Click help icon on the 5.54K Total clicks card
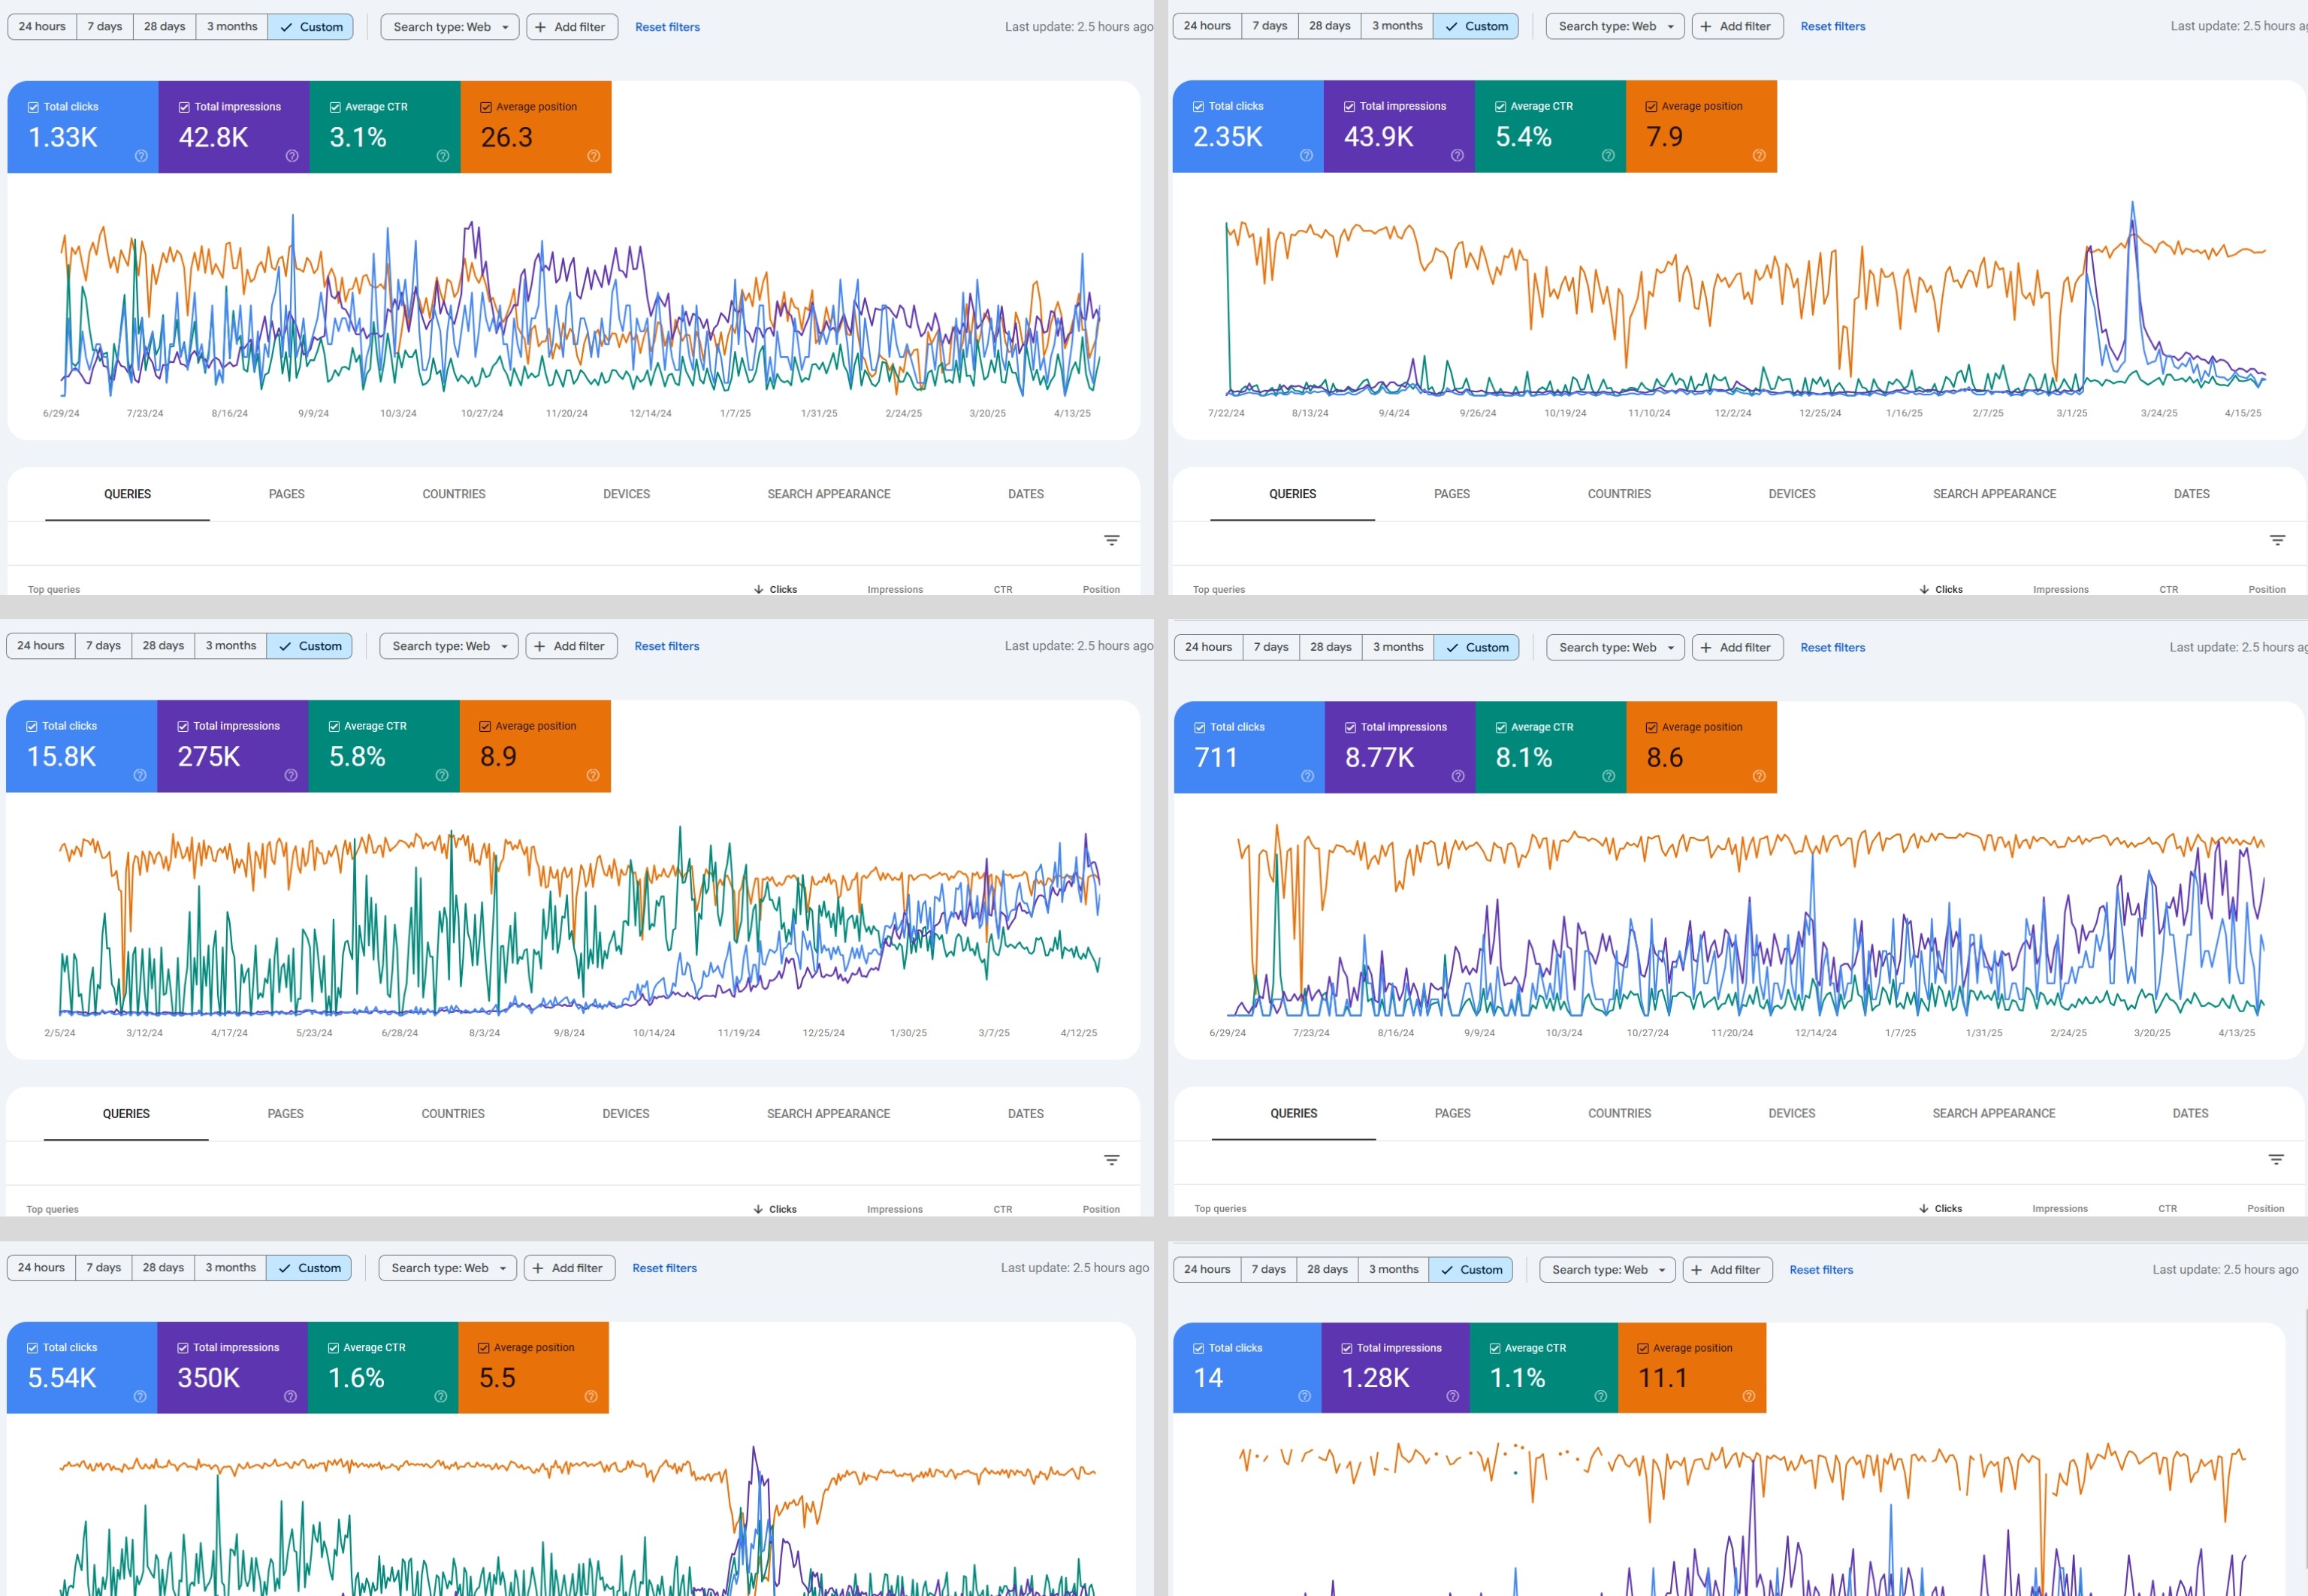 [x=140, y=1396]
